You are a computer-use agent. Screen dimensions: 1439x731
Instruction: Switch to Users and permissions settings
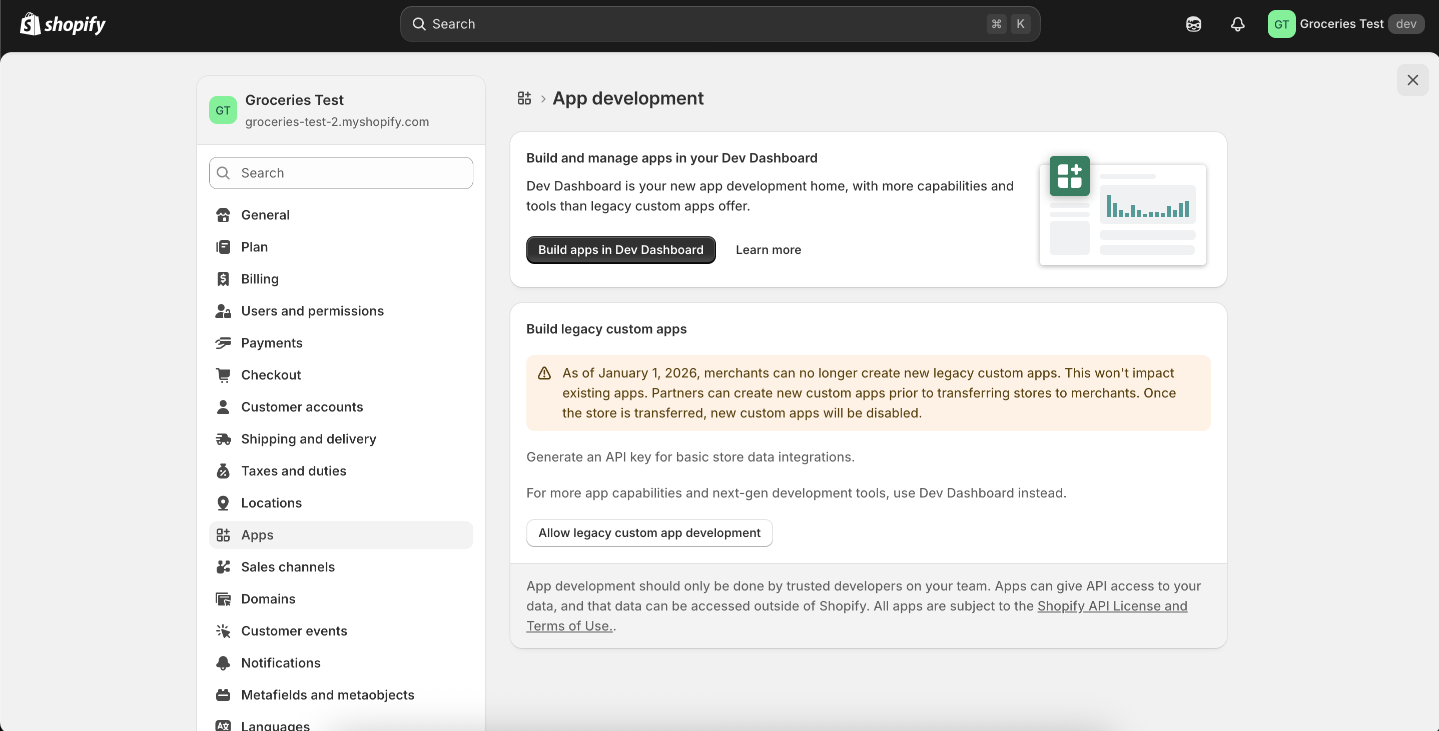[x=312, y=310]
